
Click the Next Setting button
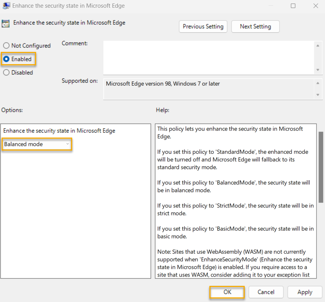click(255, 27)
